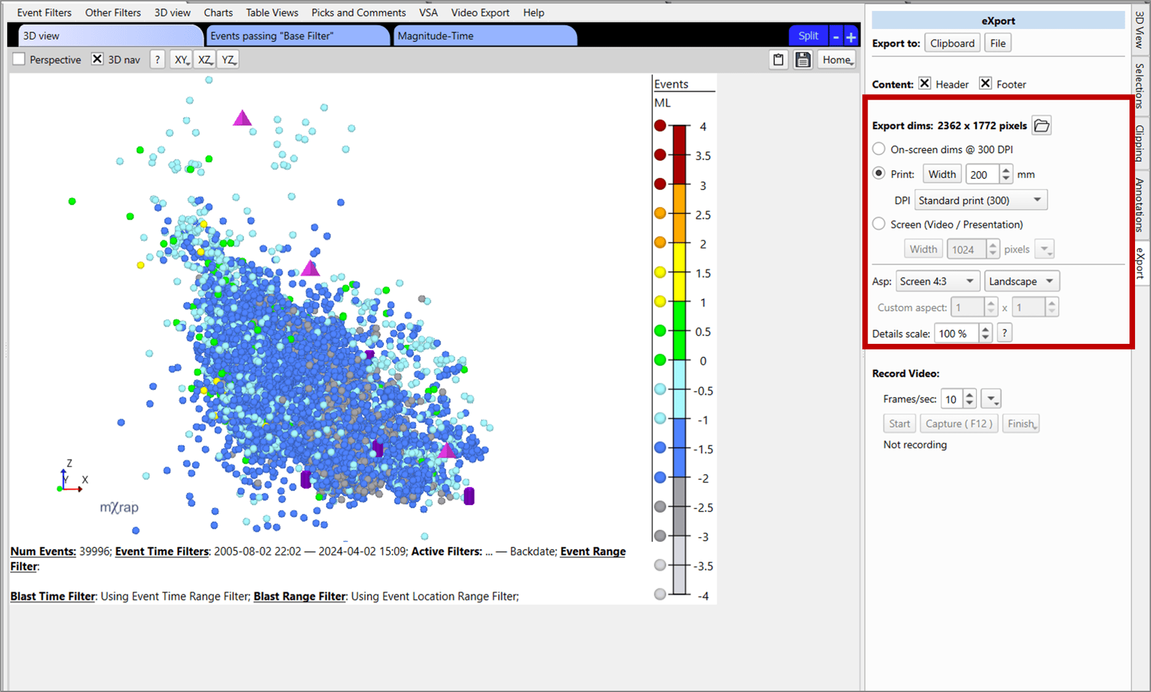Screen dimensions: 1151x692
Task: Toggle the Header content checkbox
Action: (925, 84)
